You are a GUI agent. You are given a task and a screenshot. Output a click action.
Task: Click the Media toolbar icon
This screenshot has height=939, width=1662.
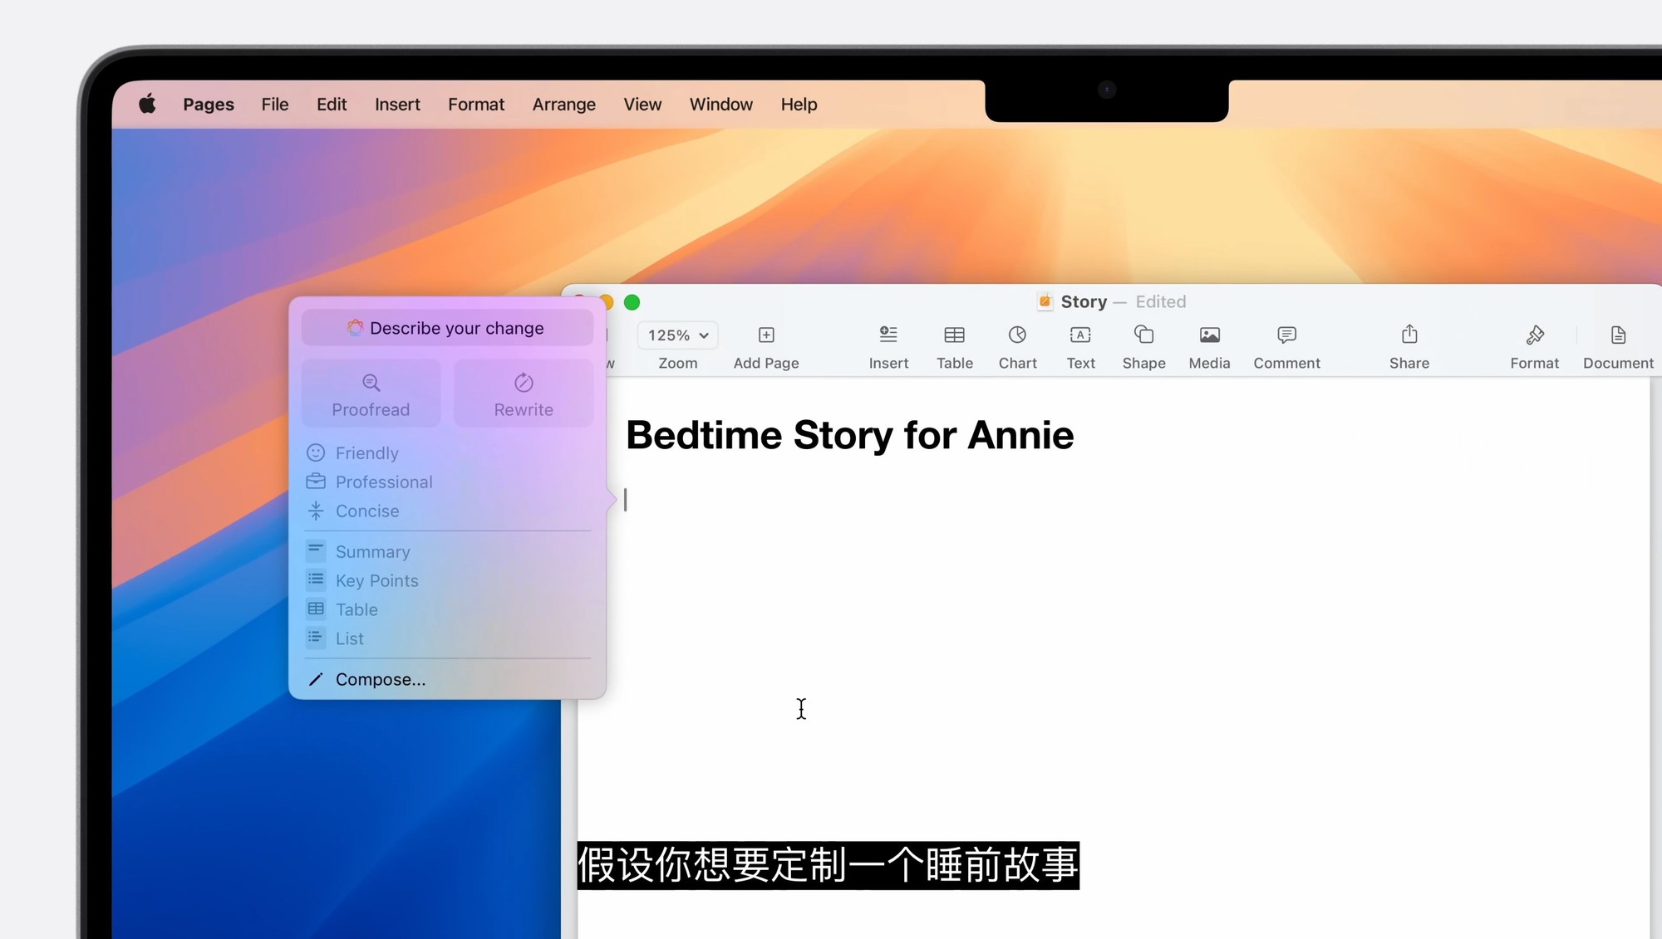(1209, 335)
